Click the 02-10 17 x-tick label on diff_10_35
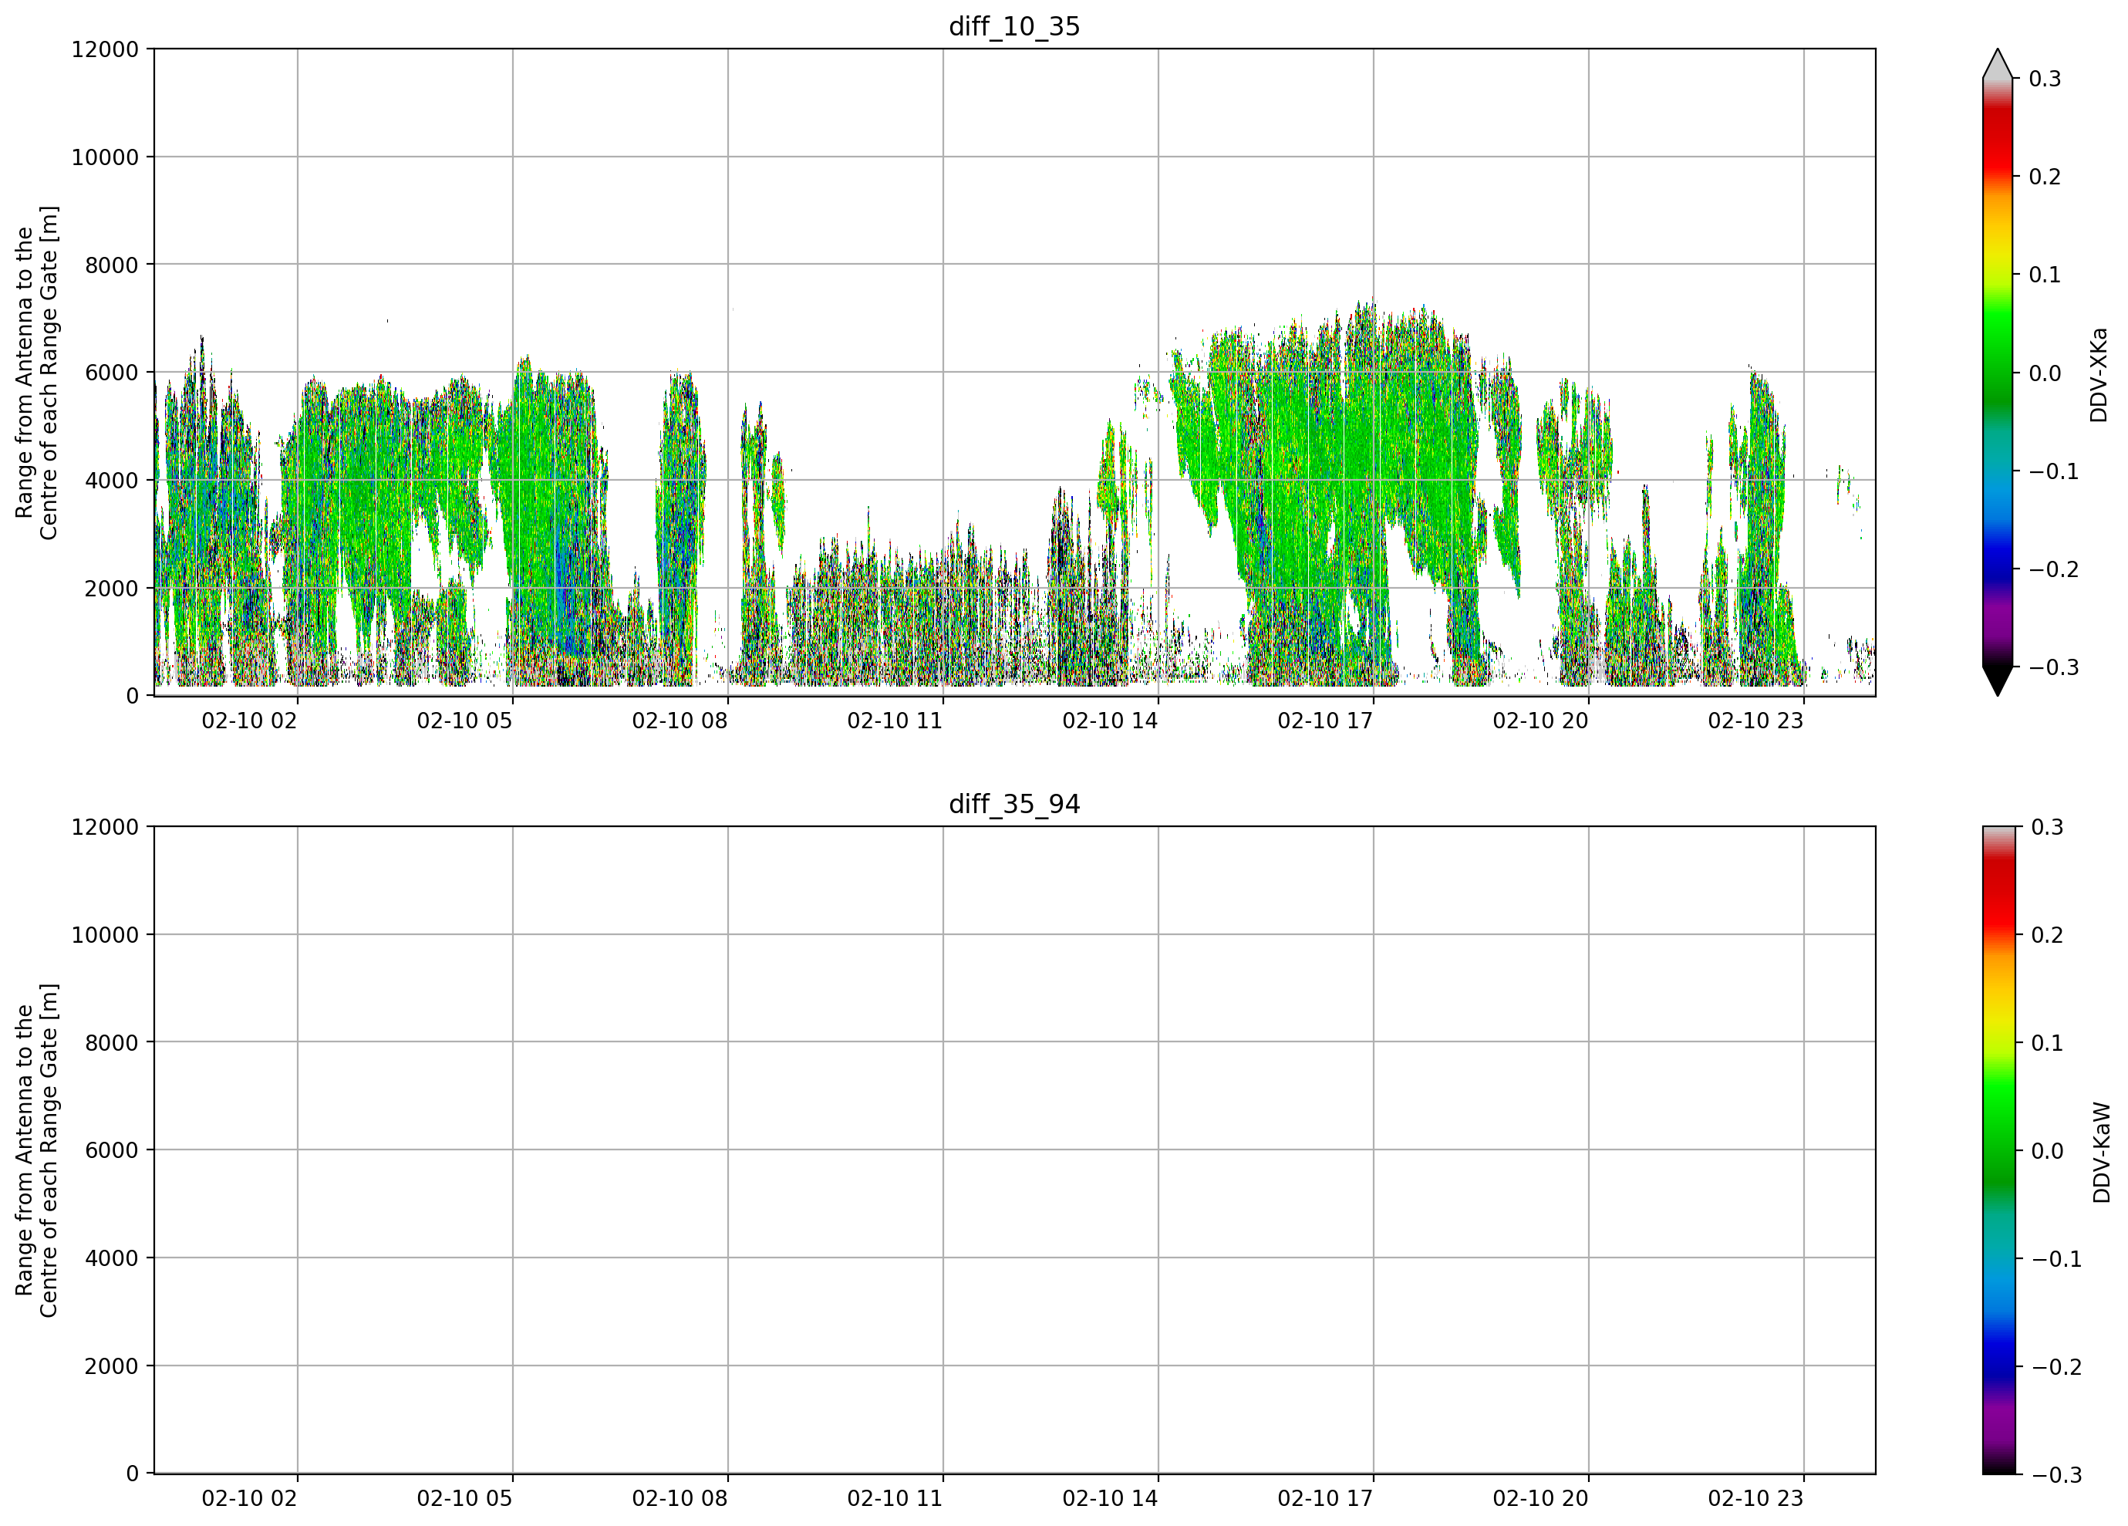The image size is (2128, 1526). coord(1326,721)
